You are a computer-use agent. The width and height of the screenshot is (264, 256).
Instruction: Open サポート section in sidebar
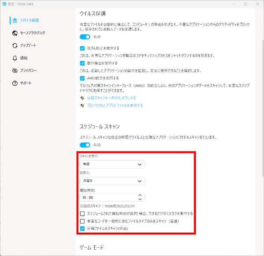26,83
